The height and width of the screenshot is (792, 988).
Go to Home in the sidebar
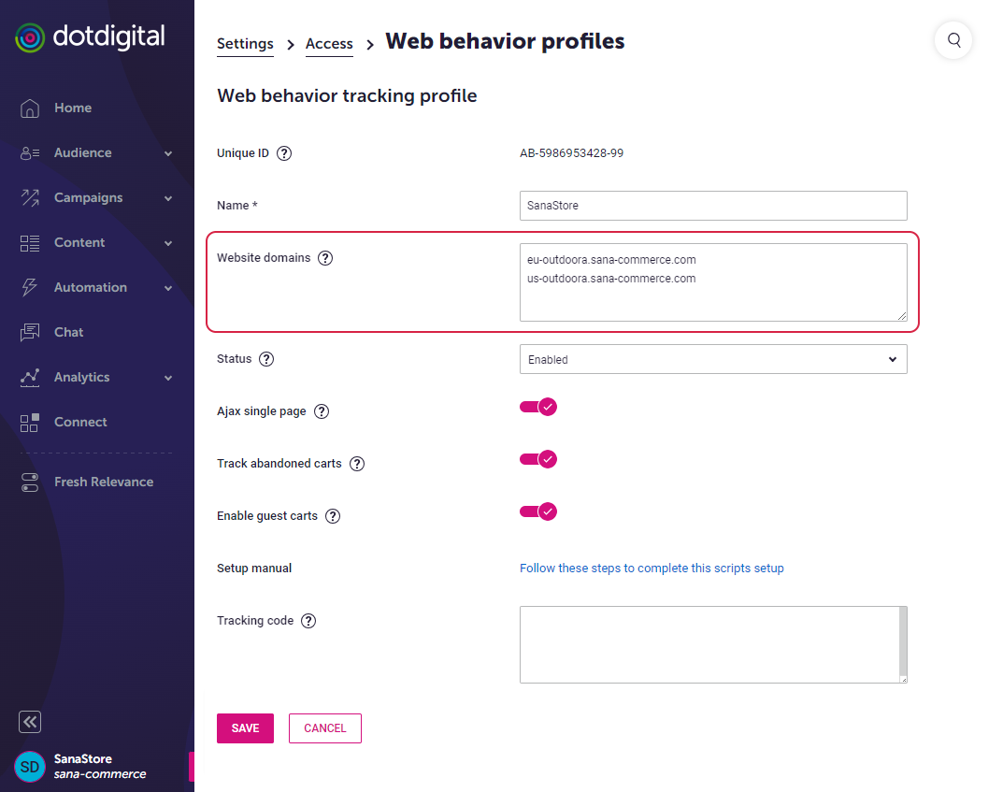(73, 108)
